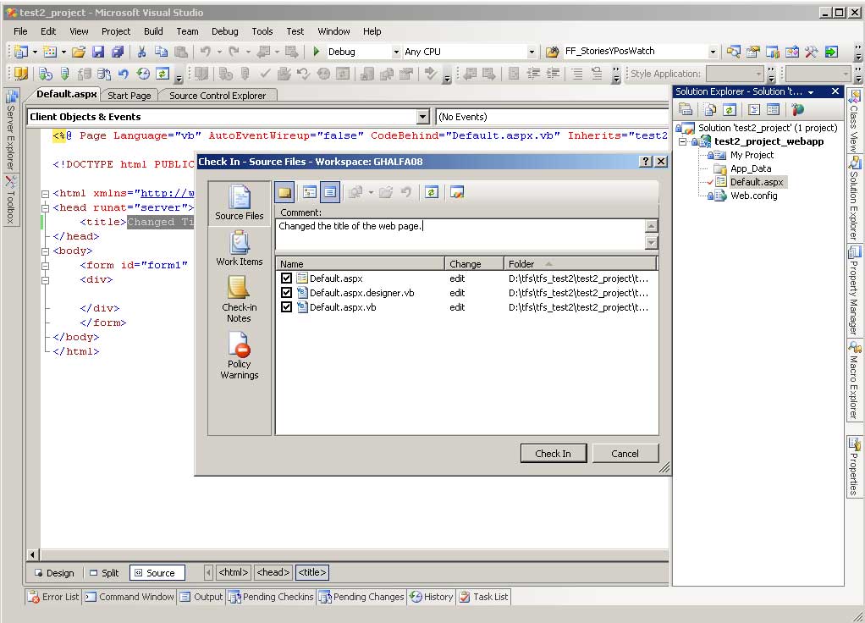The height and width of the screenshot is (623, 865).
Task: Click the Save All icon in main toolbar
Action: (118, 52)
